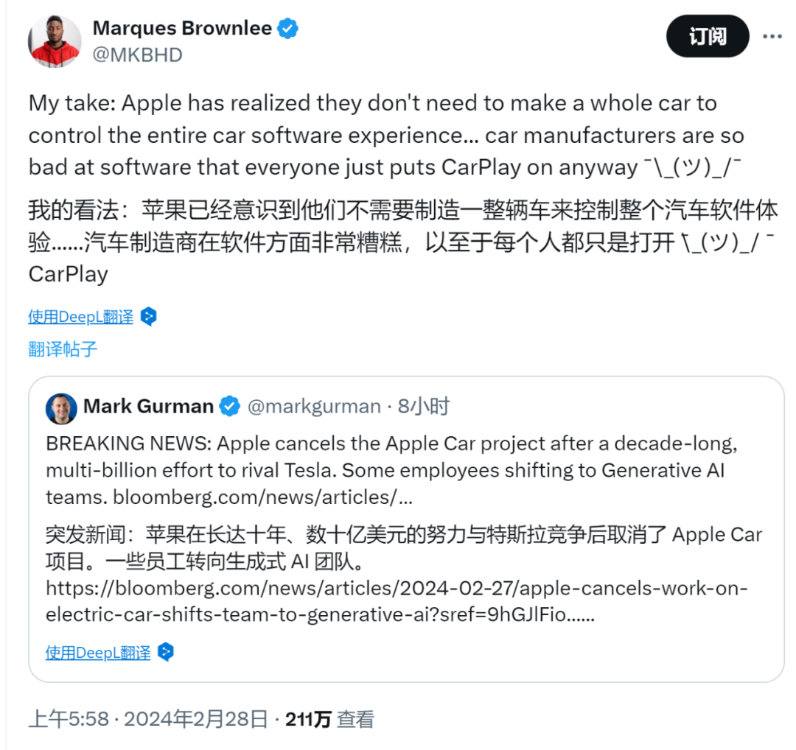Open the @markgurman handle link
Viewport: 796px width, 750px height.
point(314,406)
